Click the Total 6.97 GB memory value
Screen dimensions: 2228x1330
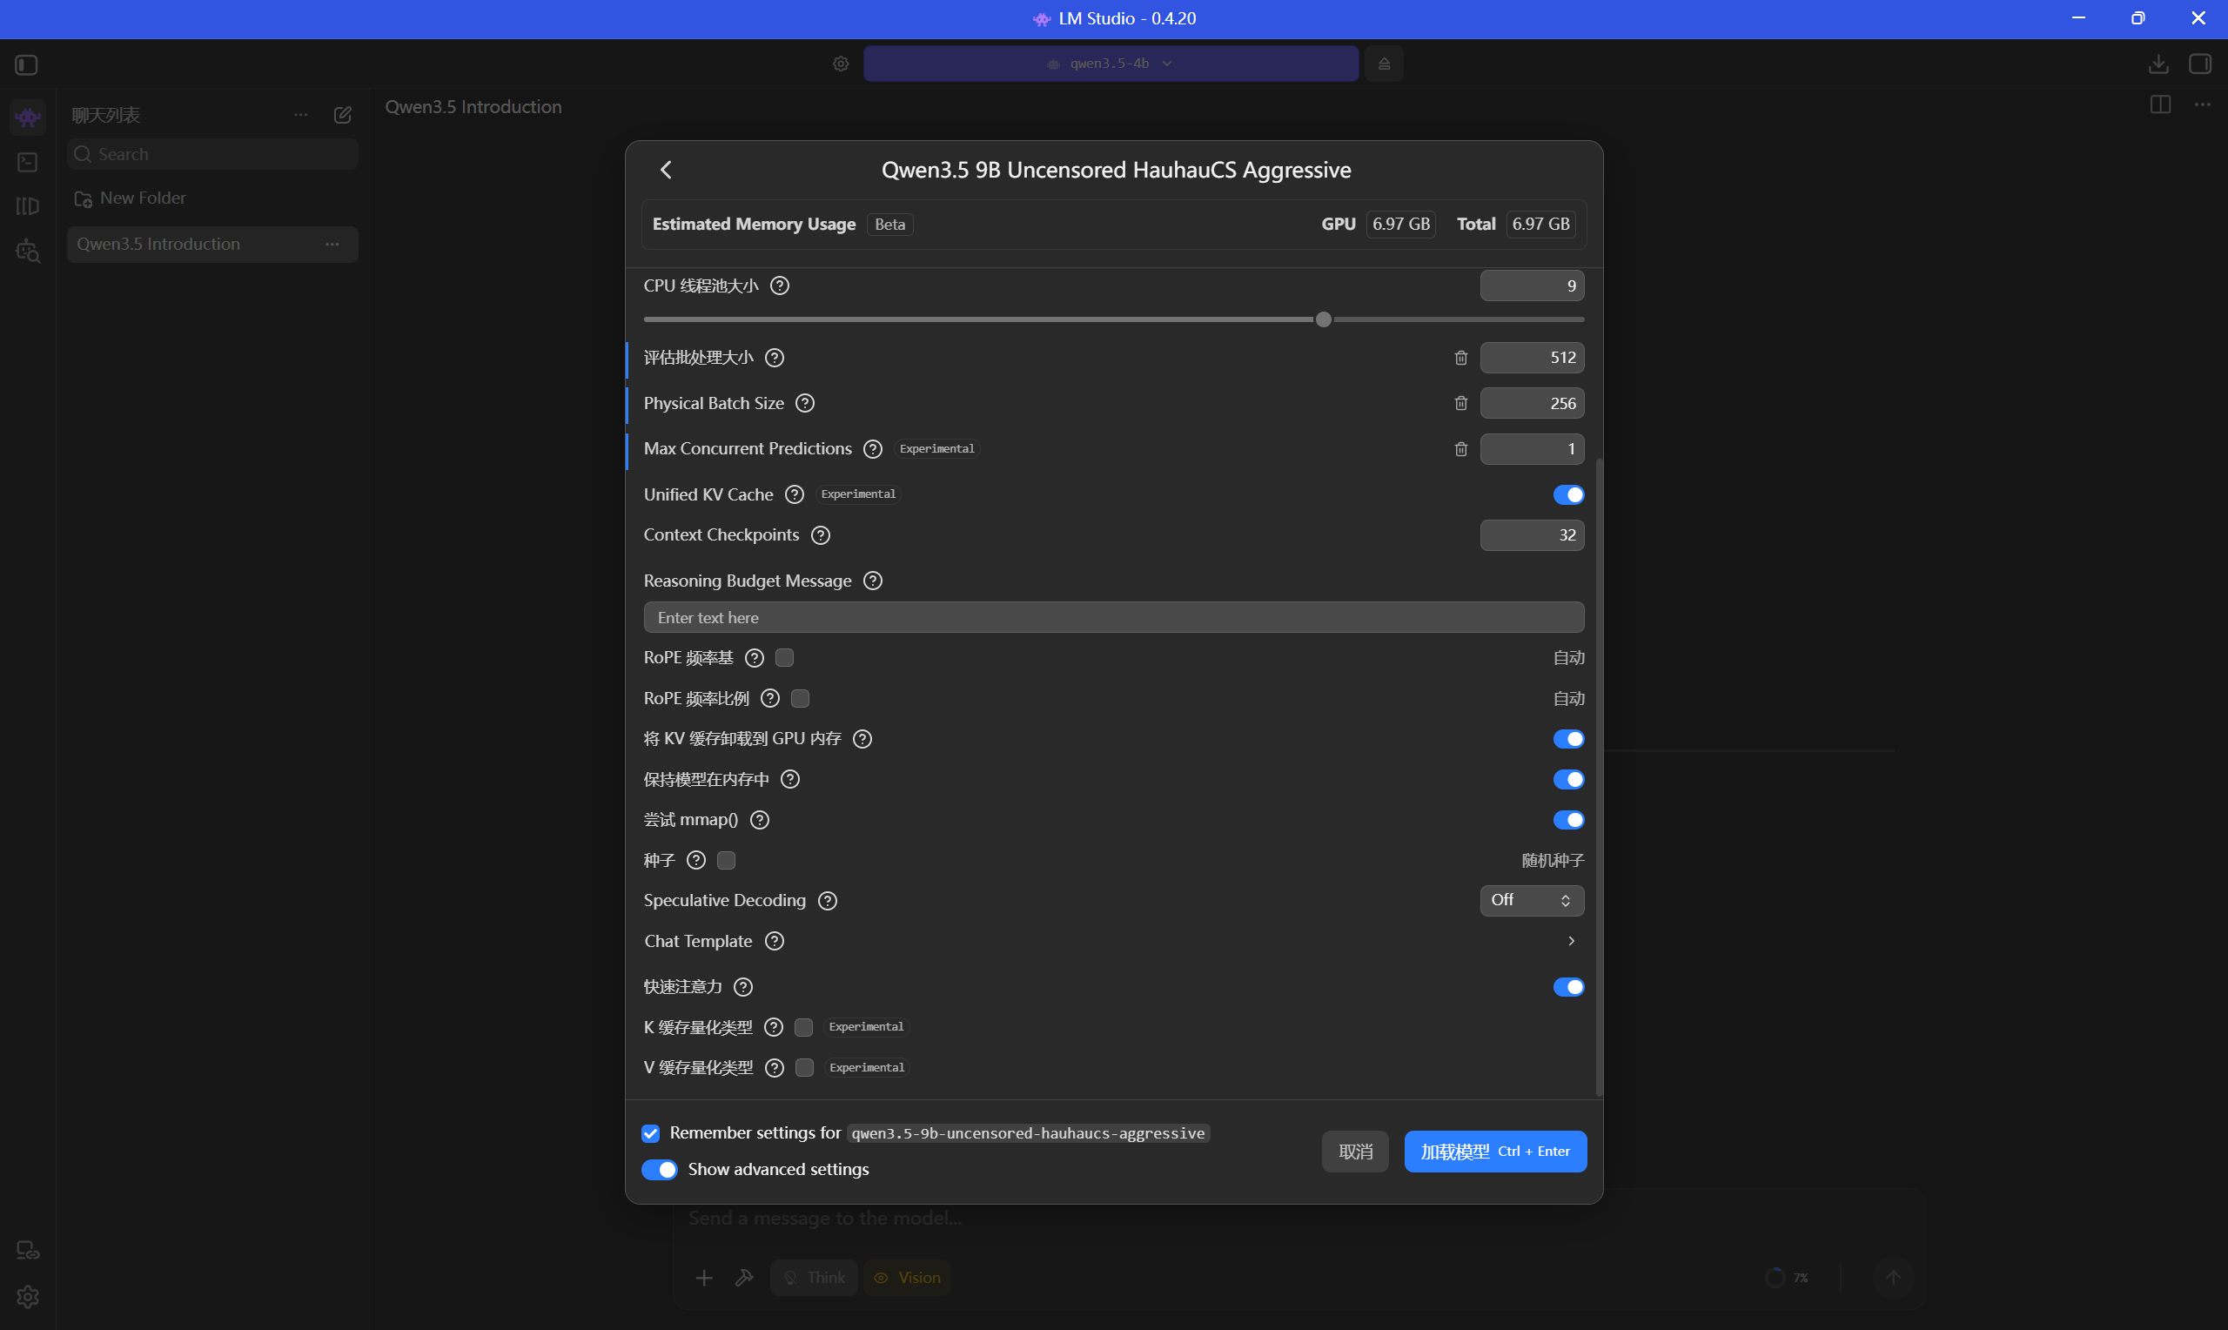(x=1540, y=224)
